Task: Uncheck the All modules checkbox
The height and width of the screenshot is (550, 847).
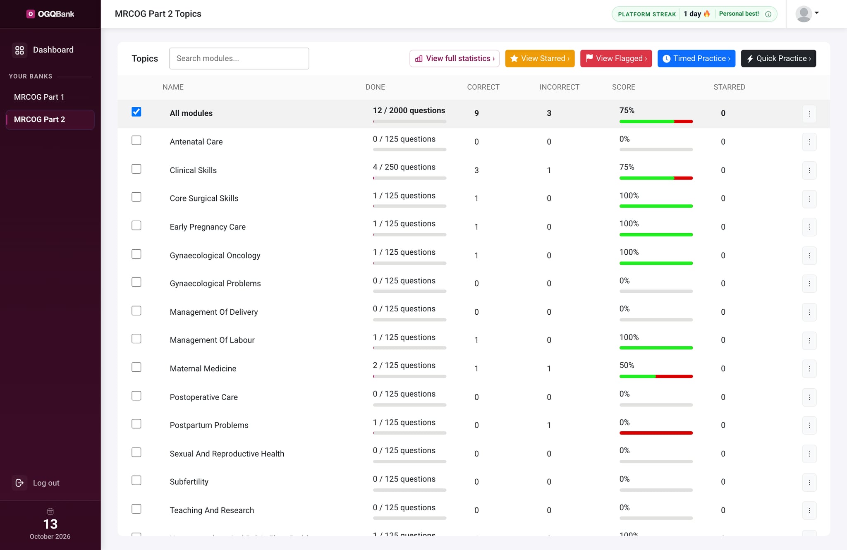Action: (x=136, y=112)
